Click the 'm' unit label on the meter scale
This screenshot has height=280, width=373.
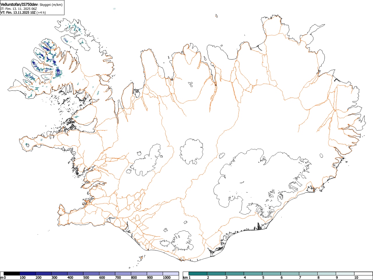pyautogui.click(x=2, y=278)
